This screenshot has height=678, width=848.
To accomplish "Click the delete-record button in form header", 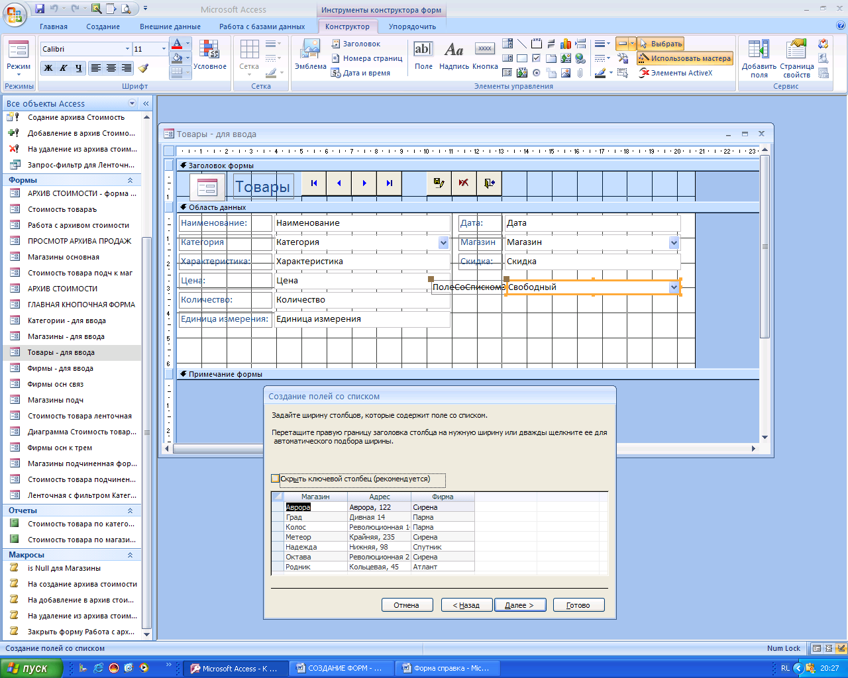I will click(x=464, y=183).
